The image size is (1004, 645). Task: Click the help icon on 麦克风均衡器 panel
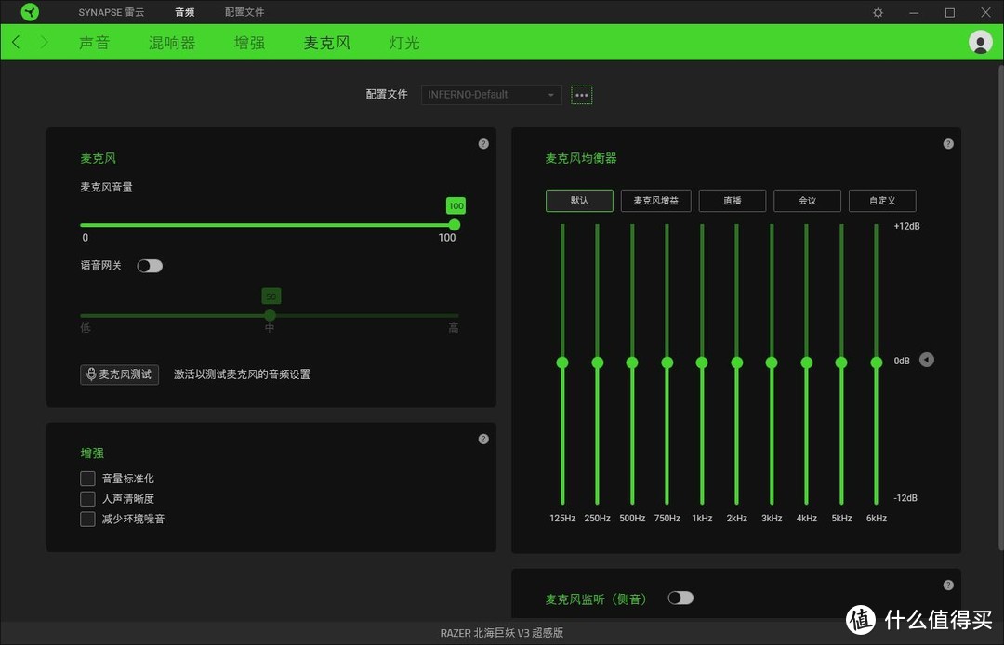click(947, 143)
